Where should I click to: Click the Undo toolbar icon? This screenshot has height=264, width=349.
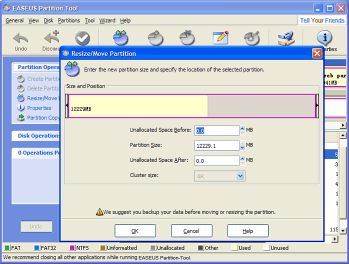[x=20, y=39]
